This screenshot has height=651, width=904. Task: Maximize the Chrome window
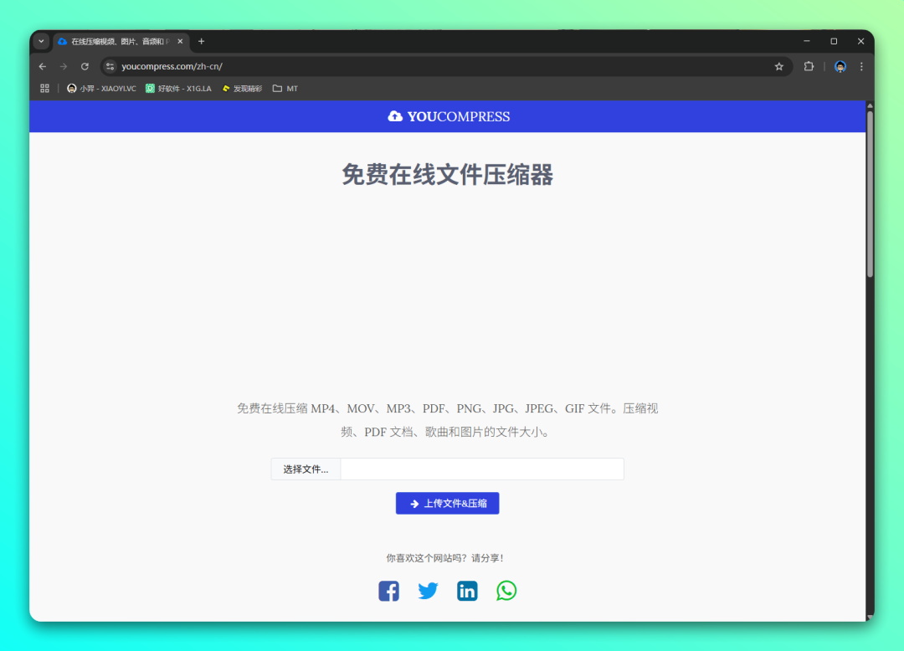pyautogui.click(x=834, y=42)
